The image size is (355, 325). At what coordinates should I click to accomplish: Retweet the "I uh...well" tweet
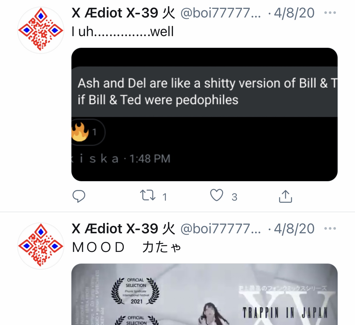[148, 196]
